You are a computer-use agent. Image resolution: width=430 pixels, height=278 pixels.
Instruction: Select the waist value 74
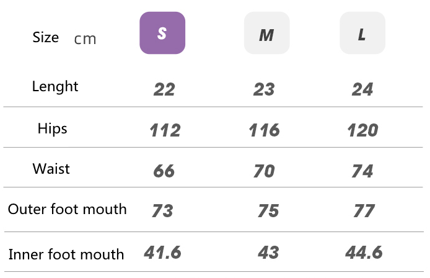(362, 171)
